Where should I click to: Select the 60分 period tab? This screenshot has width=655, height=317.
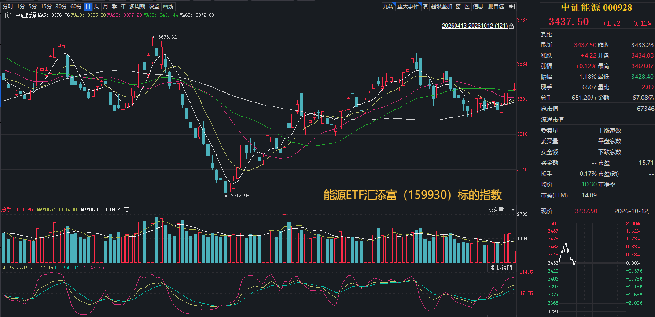[x=76, y=6]
